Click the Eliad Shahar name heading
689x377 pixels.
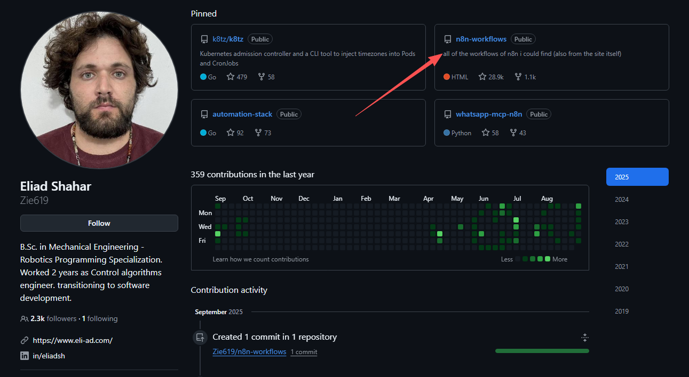pyautogui.click(x=56, y=186)
